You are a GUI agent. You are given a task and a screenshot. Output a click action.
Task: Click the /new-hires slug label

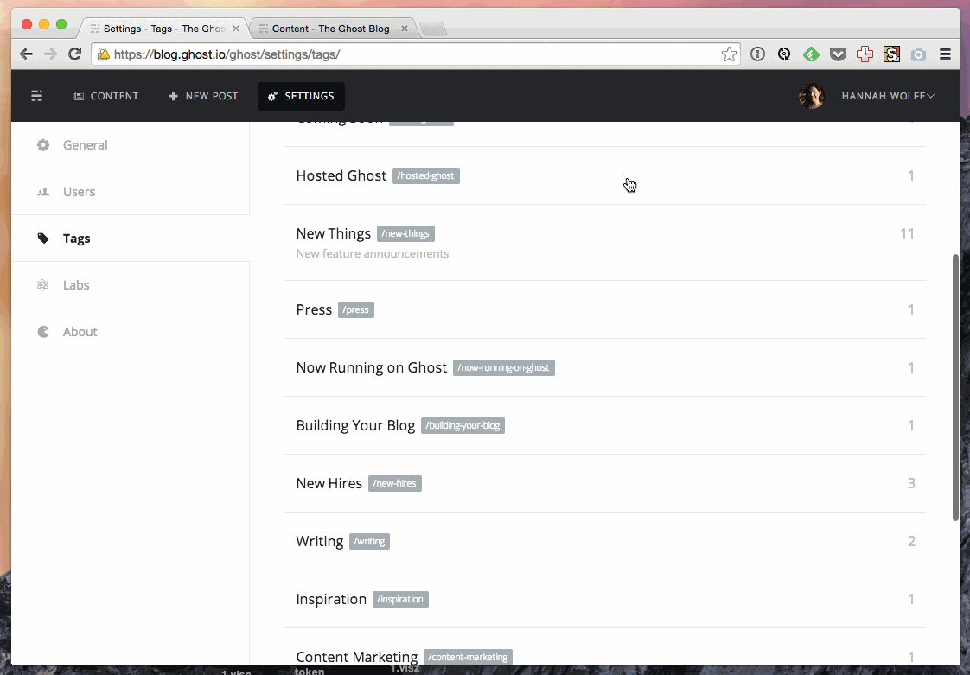(x=395, y=483)
